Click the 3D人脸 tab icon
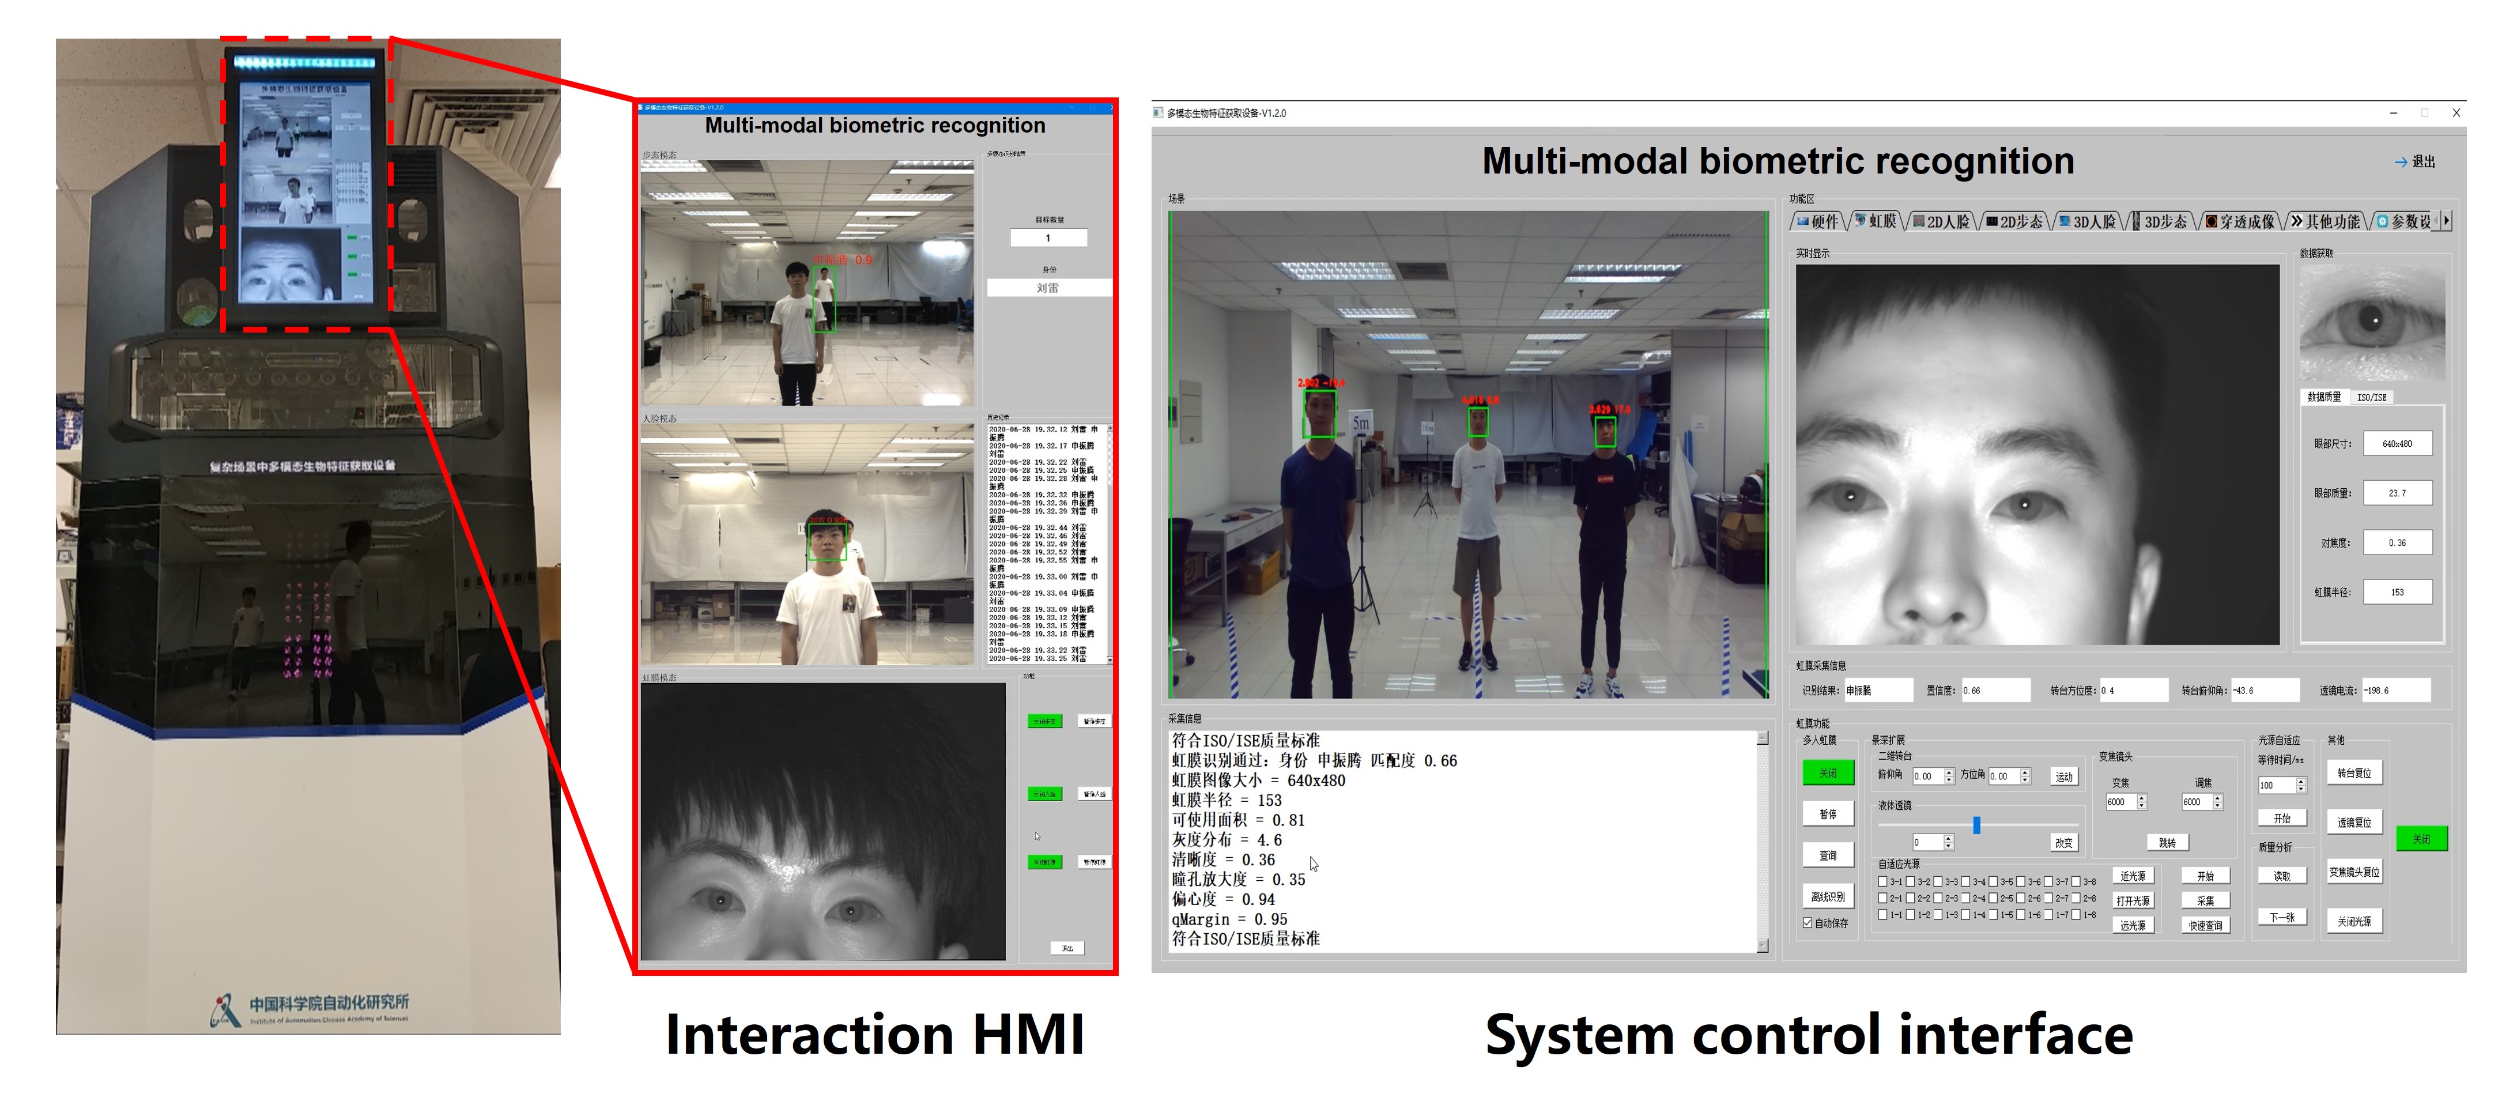The image size is (2513, 1120). click(x=2064, y=221)
